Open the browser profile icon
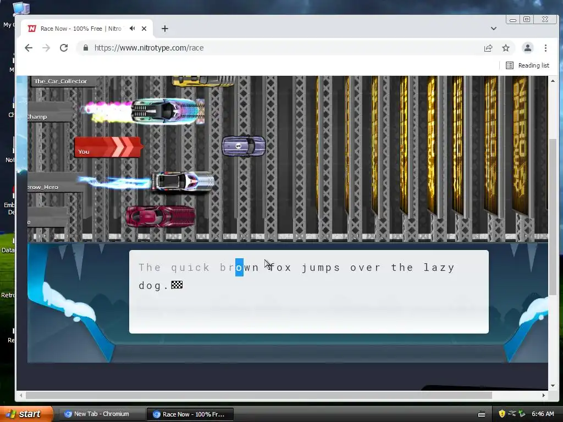Viewport: 563px width, 422px height. (x=527, y=48)
